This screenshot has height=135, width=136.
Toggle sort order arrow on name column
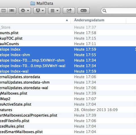click(x=67, y=20)
